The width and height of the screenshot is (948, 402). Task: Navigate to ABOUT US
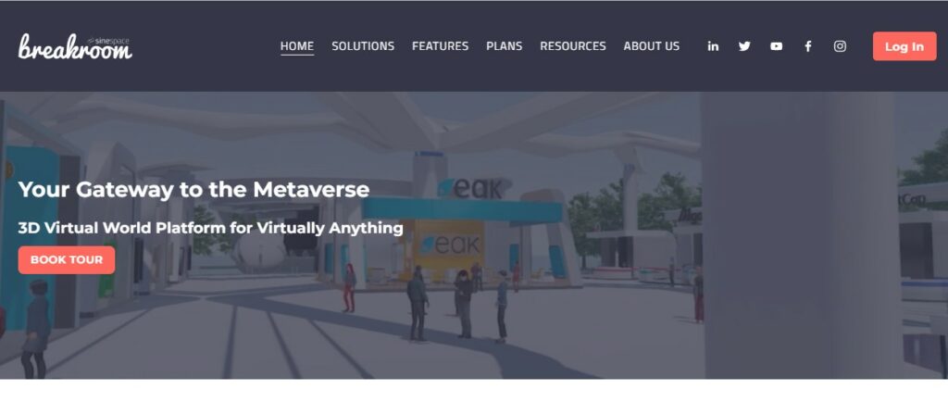651,46
